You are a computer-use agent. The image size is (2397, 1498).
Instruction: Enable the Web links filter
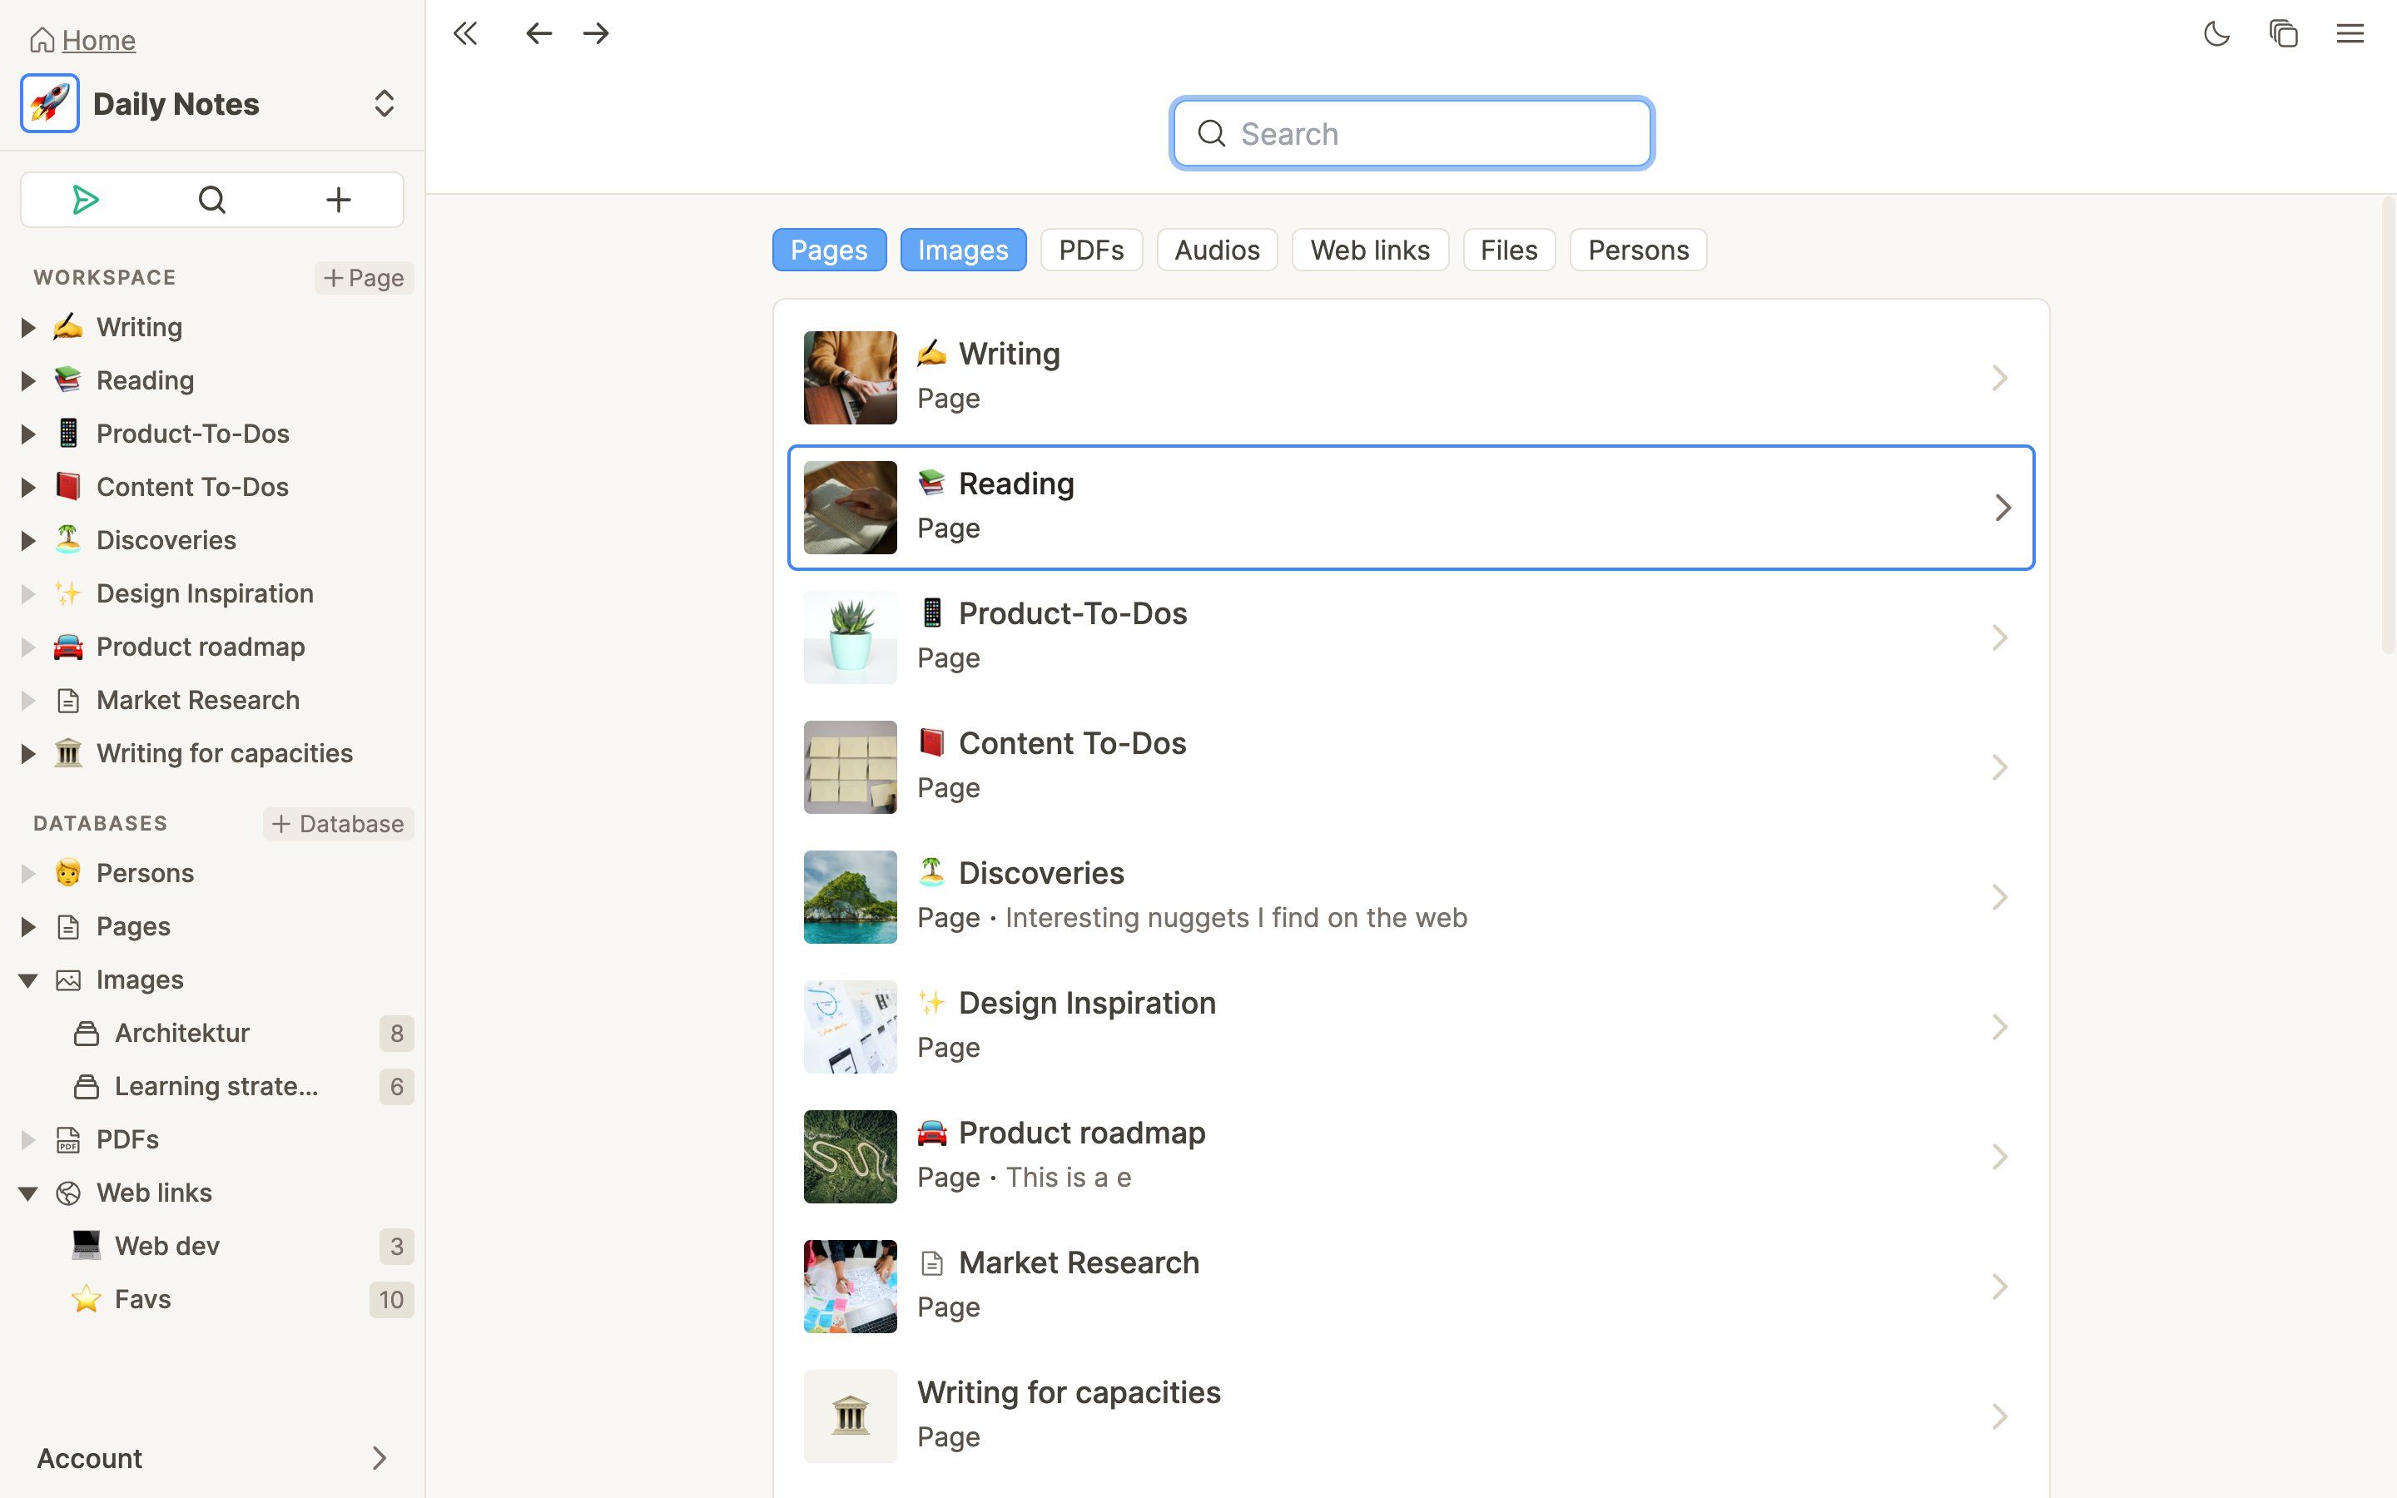(x=1370, y=250)
